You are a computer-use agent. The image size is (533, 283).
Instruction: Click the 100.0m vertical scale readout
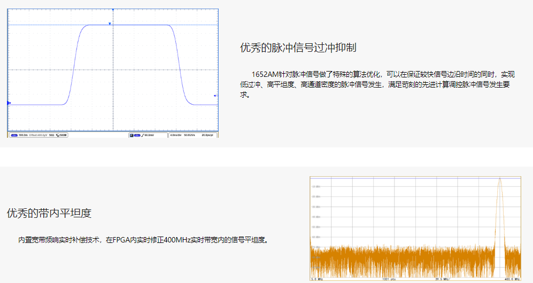(x=23, y=135)
